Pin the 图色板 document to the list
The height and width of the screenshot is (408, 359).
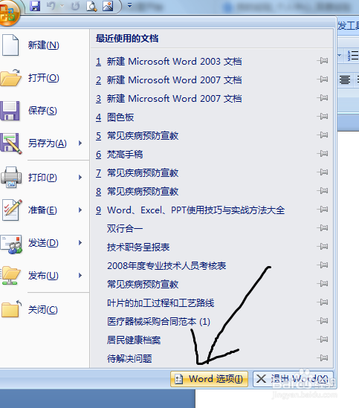click(323, 117)
